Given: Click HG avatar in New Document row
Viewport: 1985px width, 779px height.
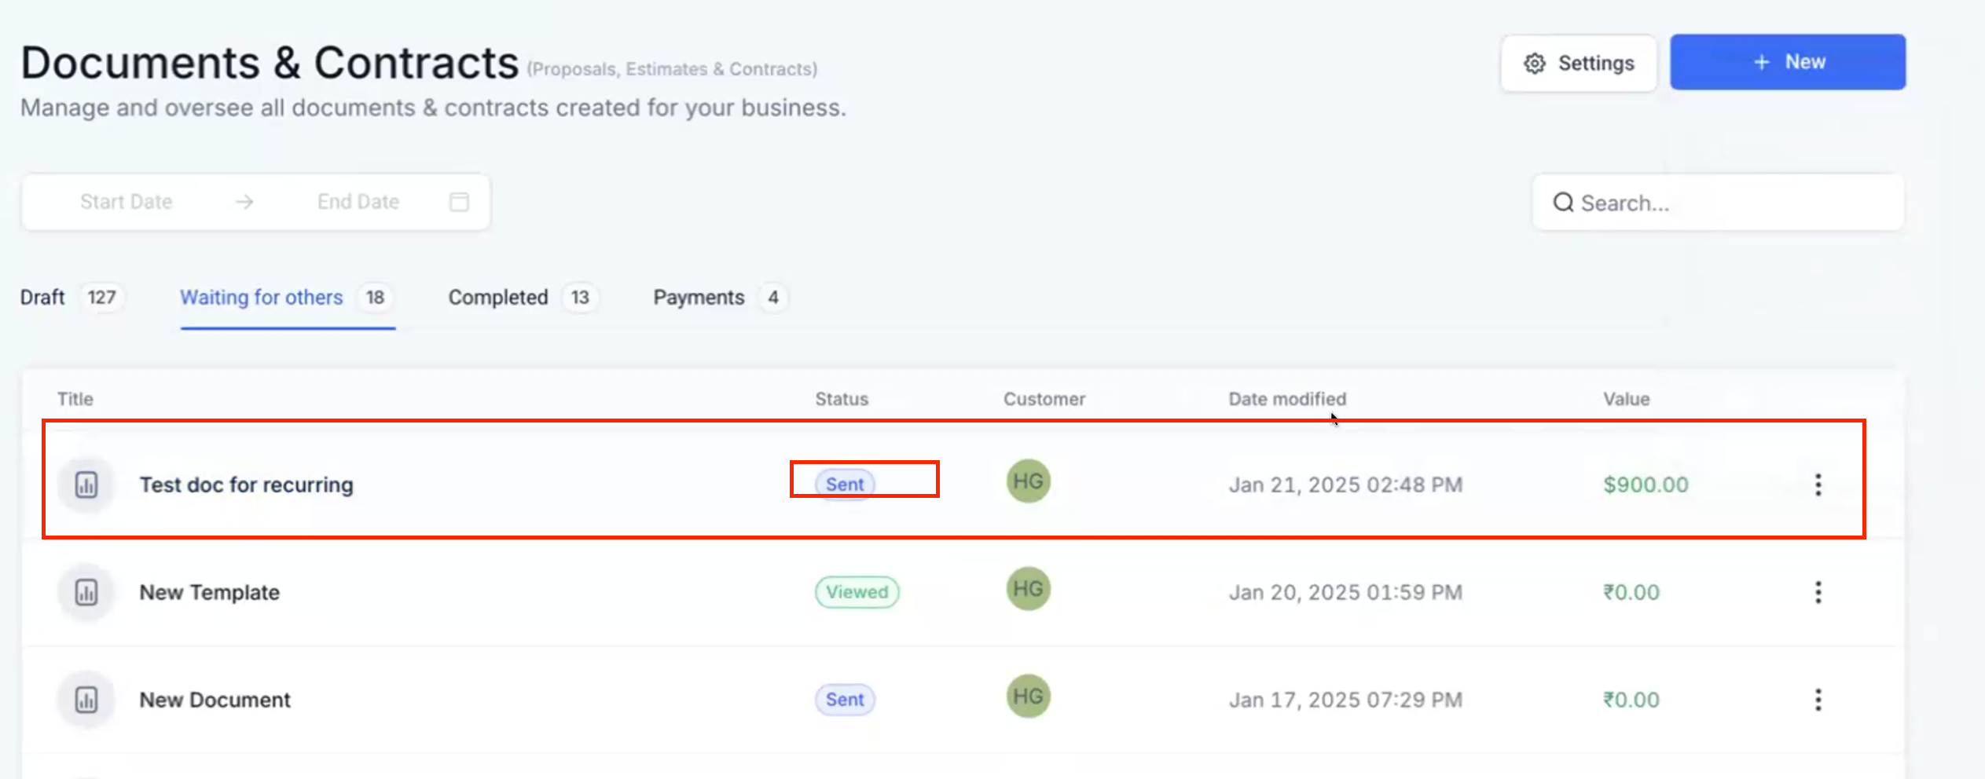Looking at the screenshot, I should [x=1028, y=697].
